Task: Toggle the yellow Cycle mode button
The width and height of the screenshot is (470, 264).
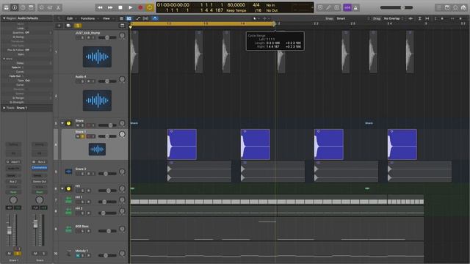Action: click(x=150, y=7)
